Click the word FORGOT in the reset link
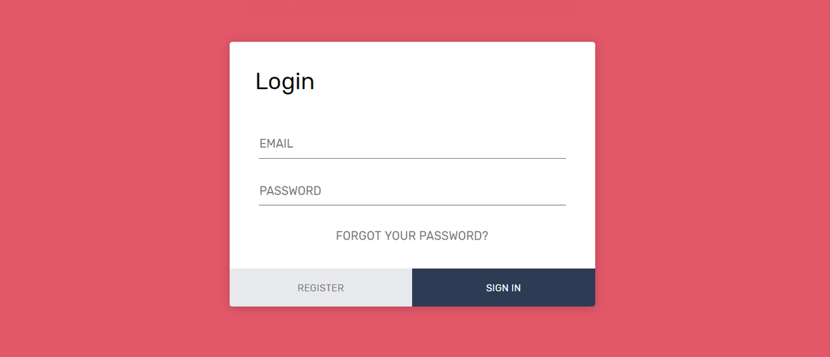 pos(358,235)
